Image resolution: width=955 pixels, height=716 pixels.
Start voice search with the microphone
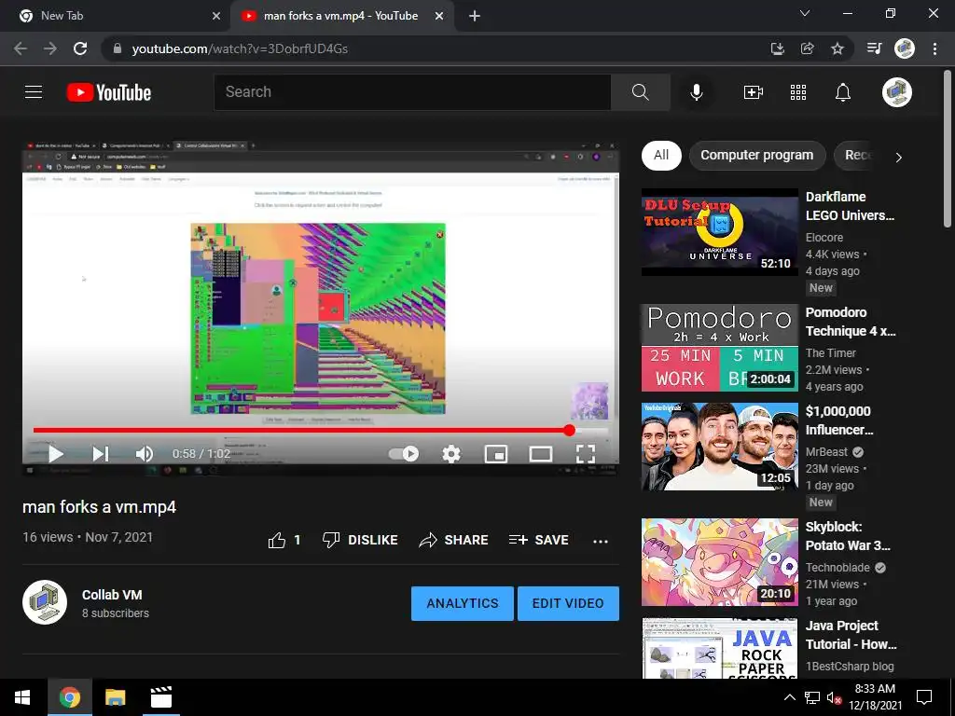tap(696, 92)
